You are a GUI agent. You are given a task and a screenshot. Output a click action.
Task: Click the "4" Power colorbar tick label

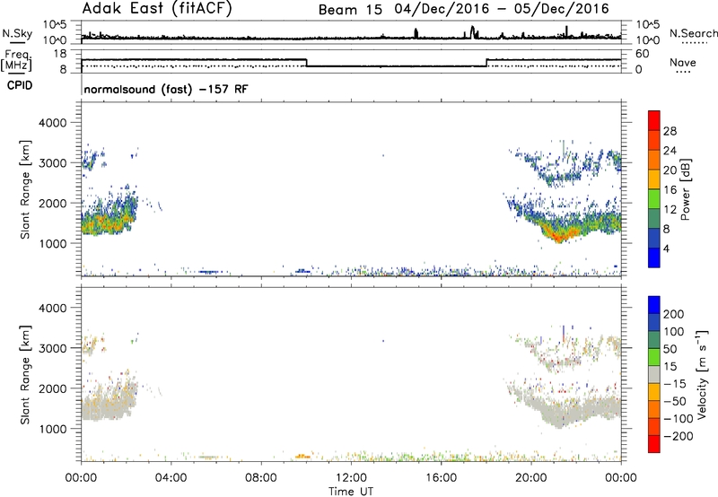[x=666, y=248]
